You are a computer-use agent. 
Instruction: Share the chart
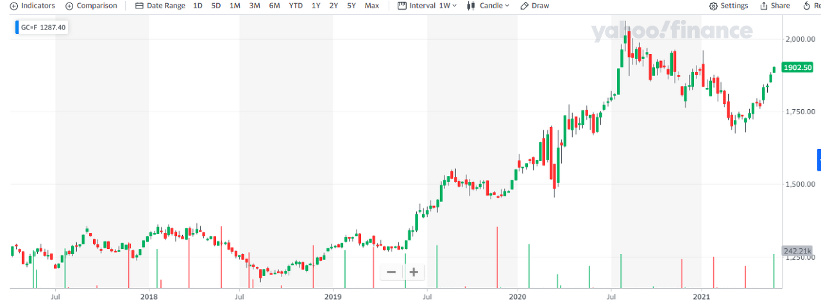tap(775, 6)
